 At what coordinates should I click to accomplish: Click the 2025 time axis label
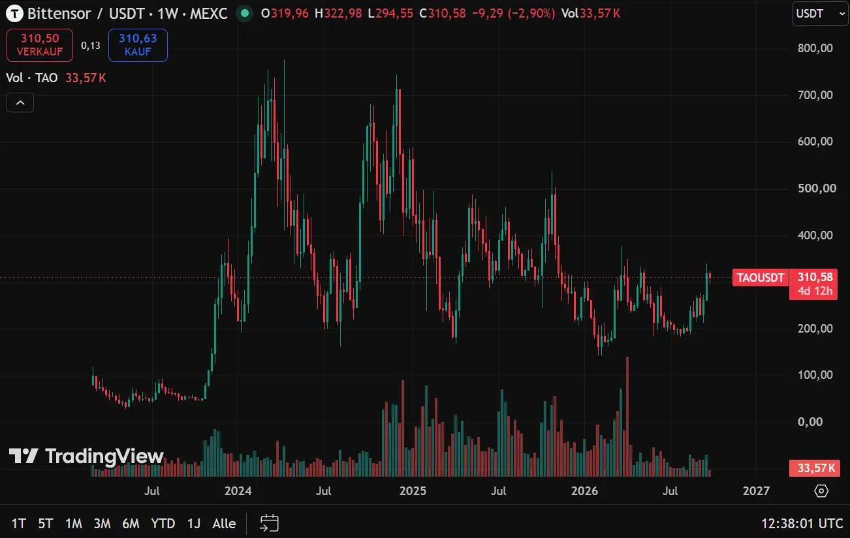411,491
